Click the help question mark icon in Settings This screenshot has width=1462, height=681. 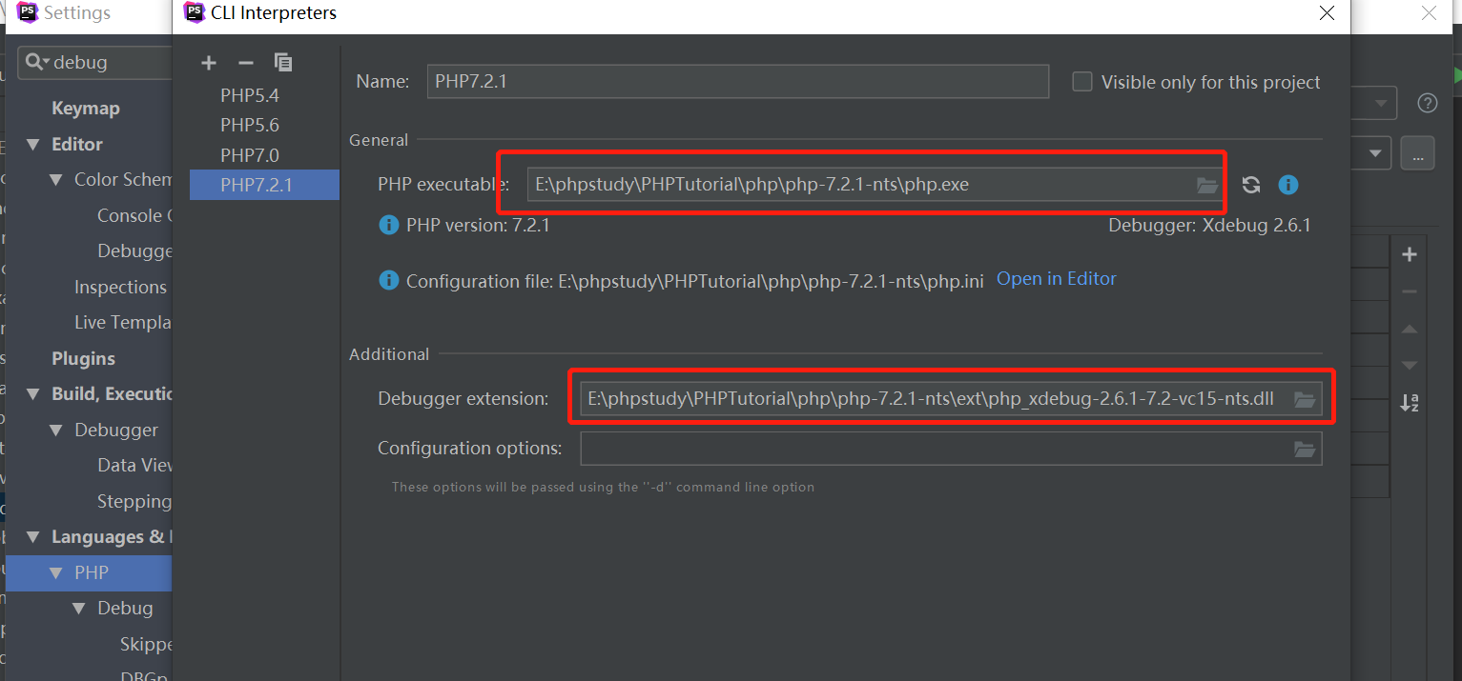click(x=1427, y=103)
